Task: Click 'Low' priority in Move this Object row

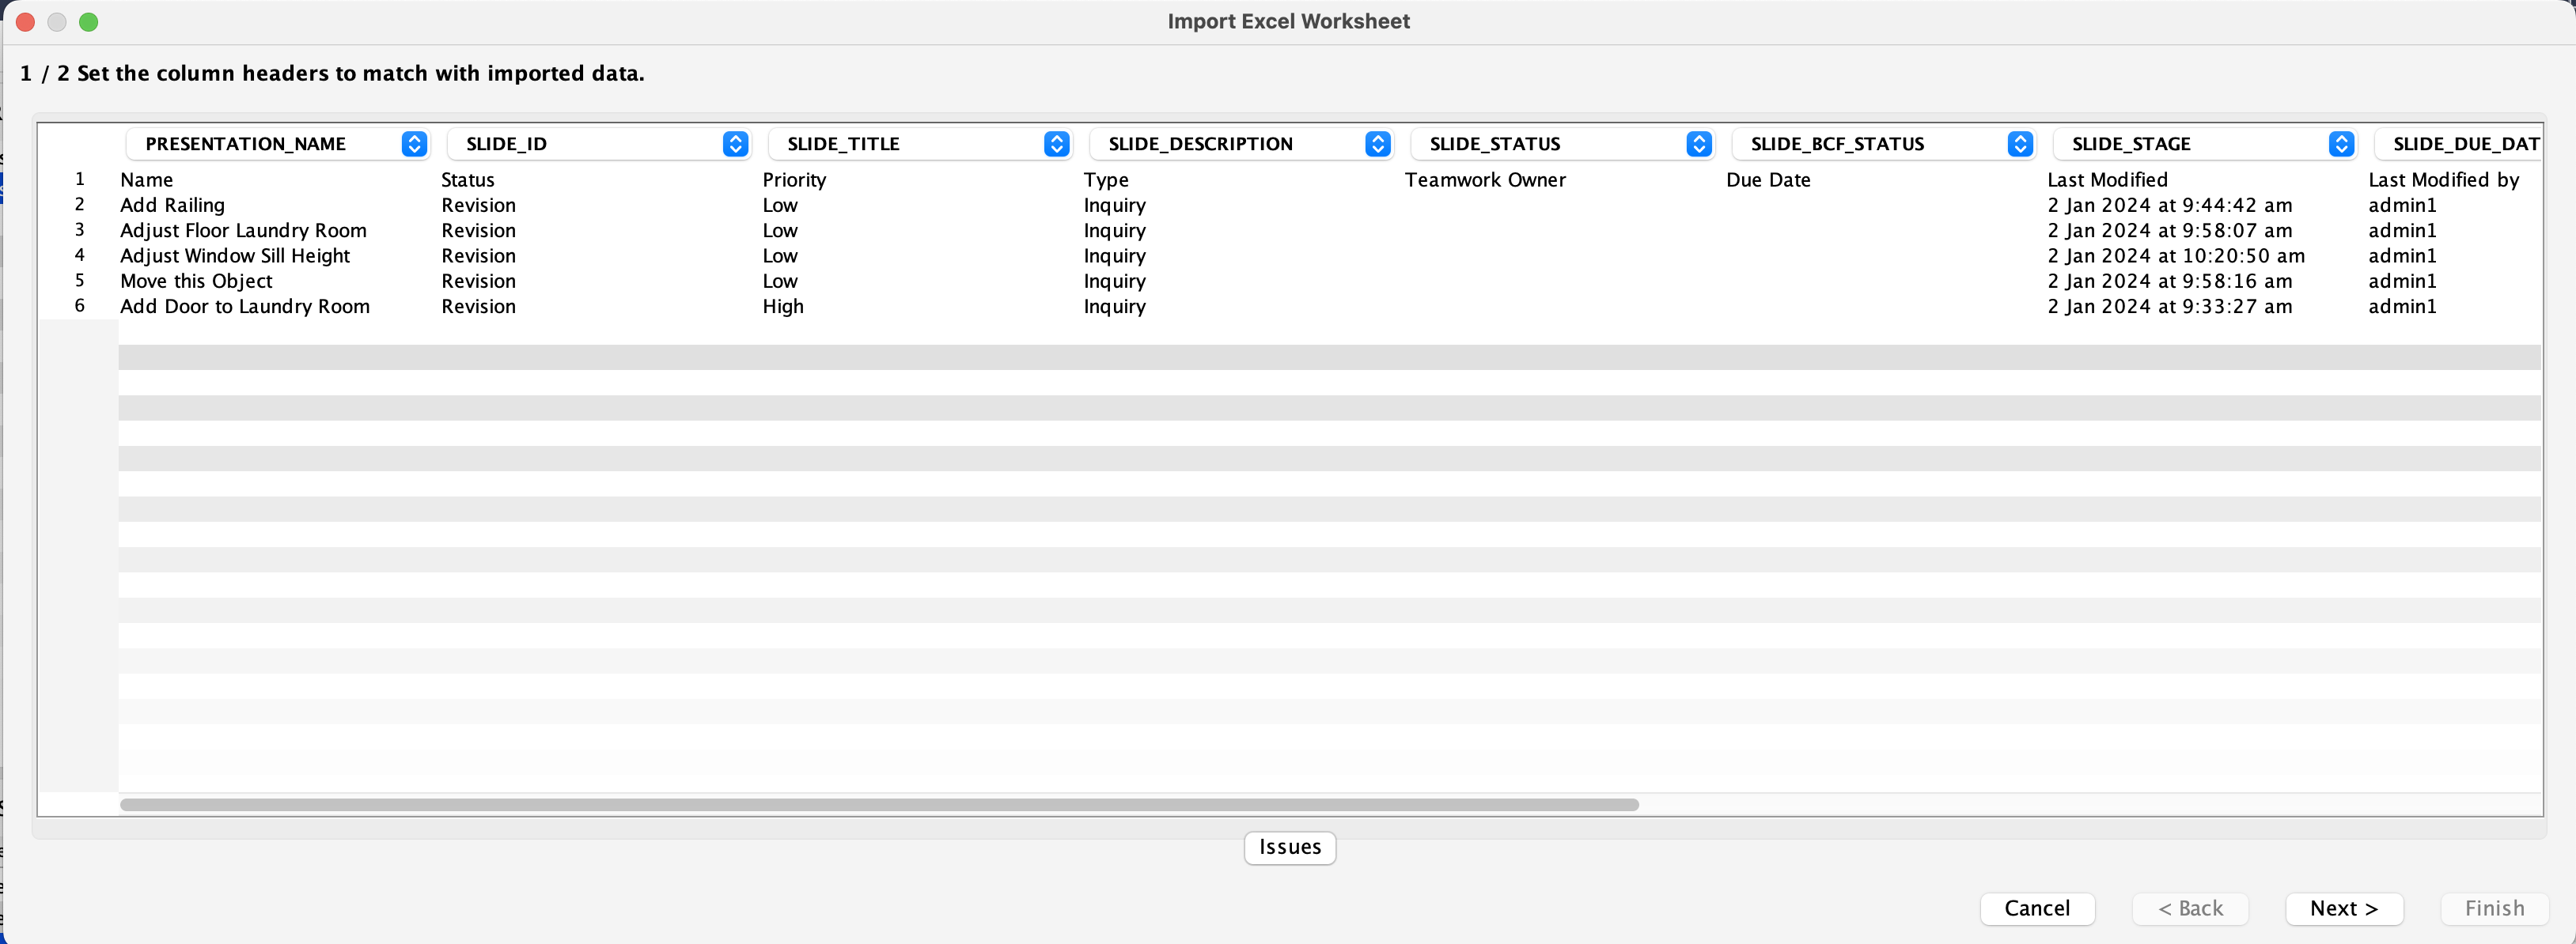Action: pyautogui.click(x=780, y=281)
